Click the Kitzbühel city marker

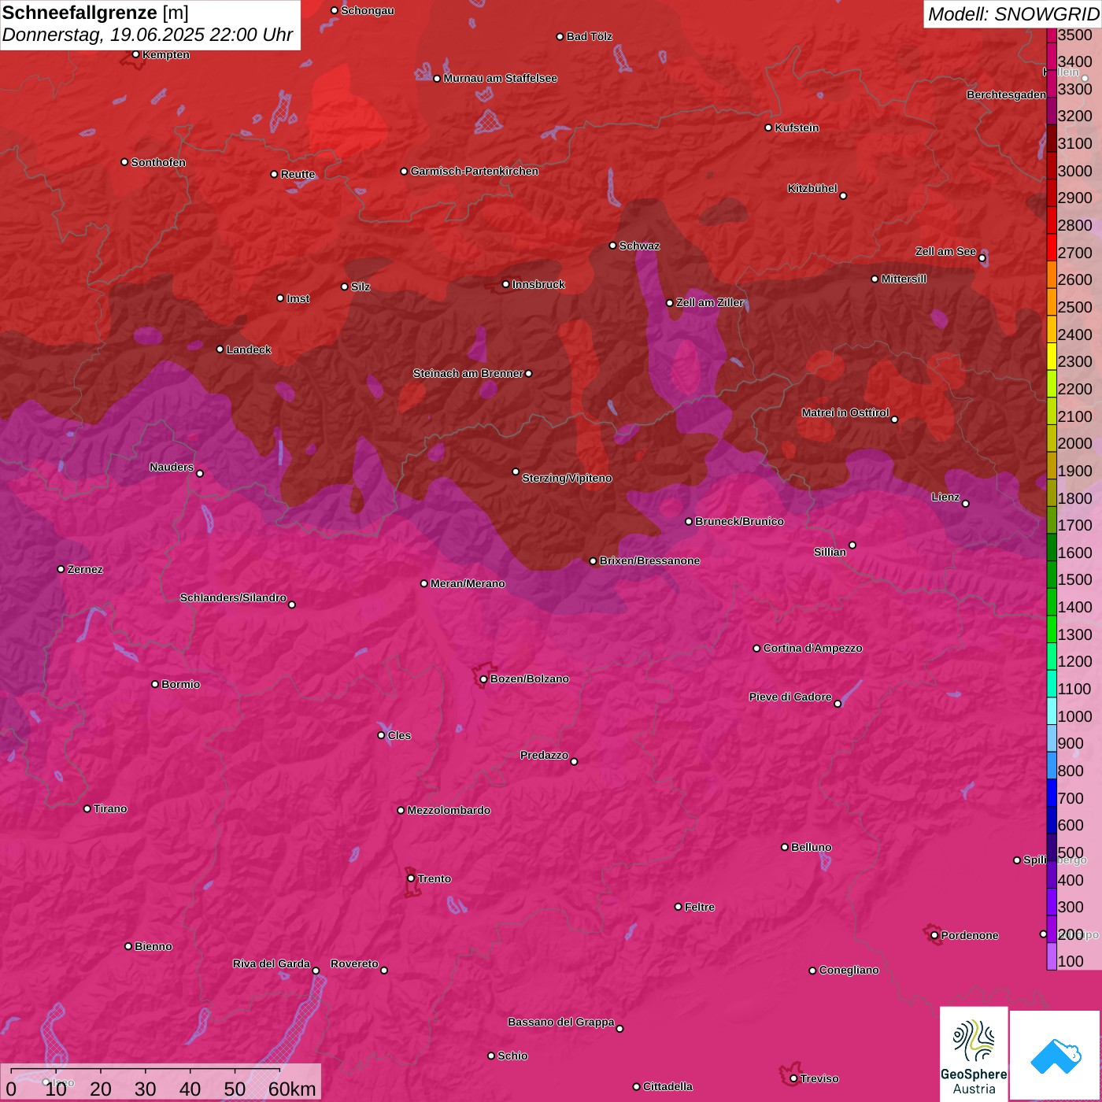click(x=843, y=196)
